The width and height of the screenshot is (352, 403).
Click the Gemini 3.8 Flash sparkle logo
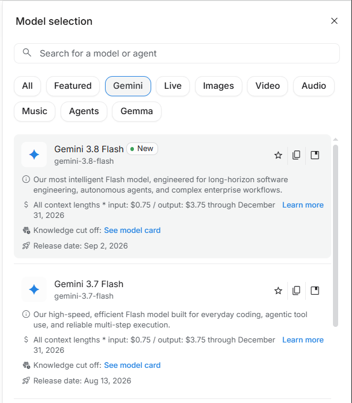(x=34, y=155)
